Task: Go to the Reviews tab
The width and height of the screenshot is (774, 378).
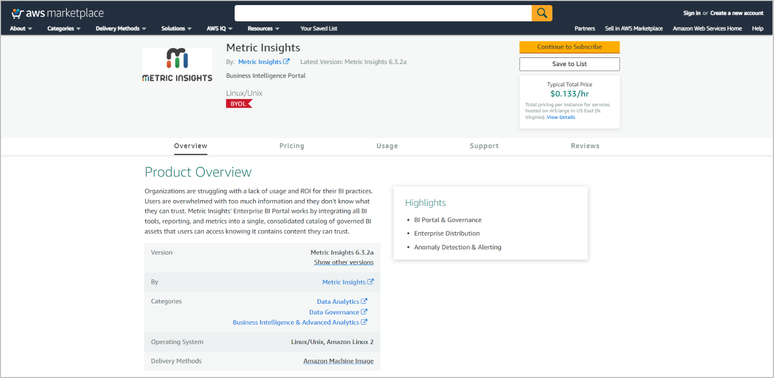Action: coord(585,146)
